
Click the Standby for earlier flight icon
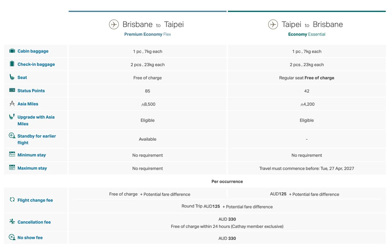(12, 136)
